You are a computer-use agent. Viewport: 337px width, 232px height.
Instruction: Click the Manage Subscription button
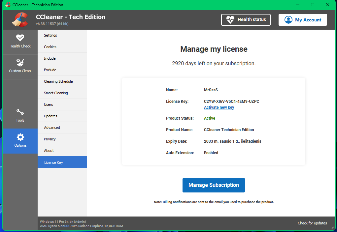pos(214,185)
